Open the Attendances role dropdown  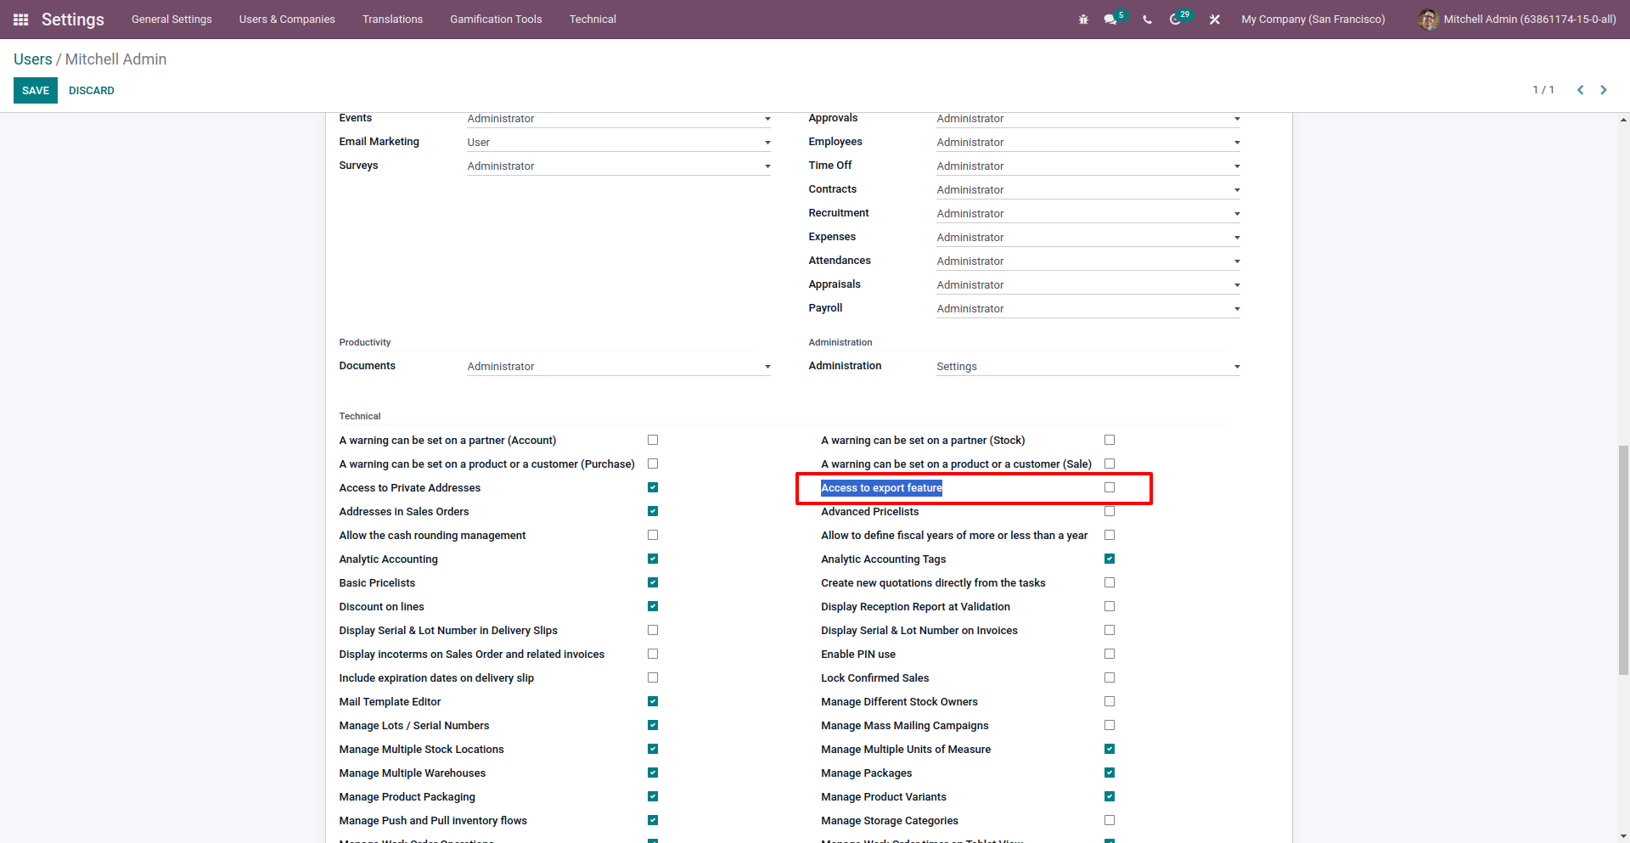(1088, 261)
